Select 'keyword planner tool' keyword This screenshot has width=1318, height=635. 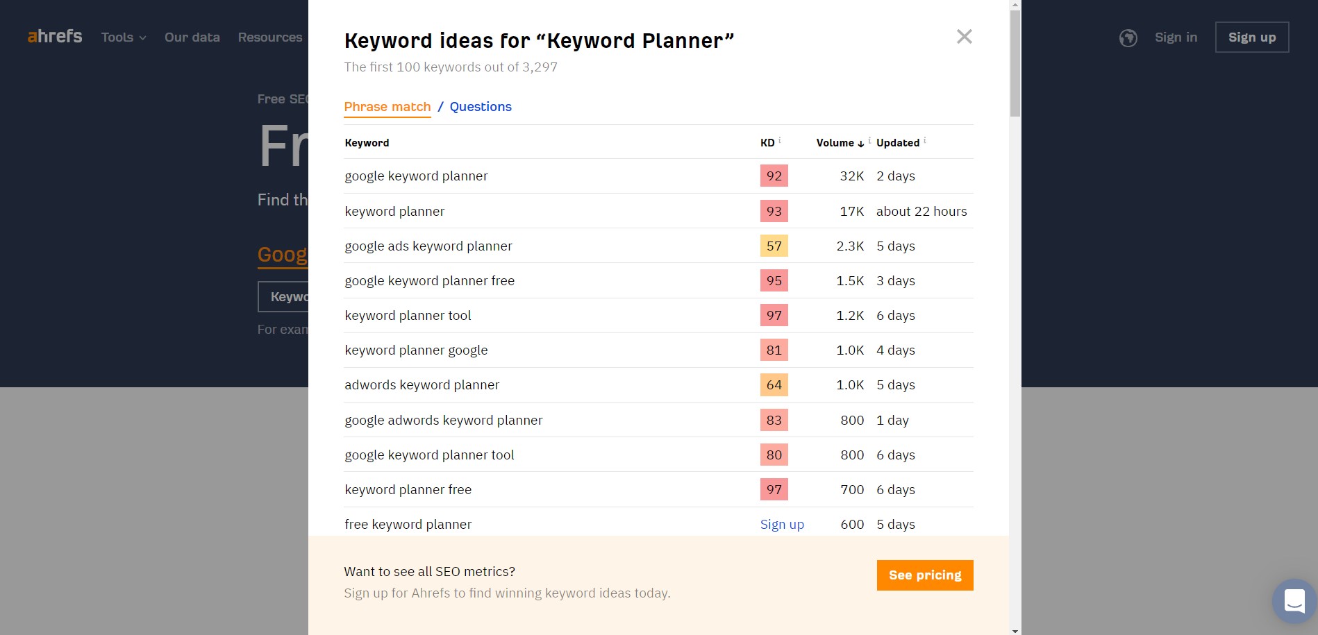(x=408, y=316)
